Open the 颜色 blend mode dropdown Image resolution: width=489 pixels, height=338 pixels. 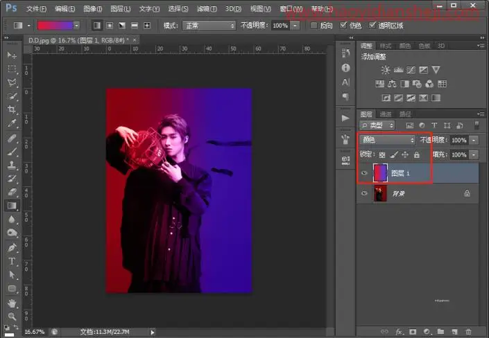coord(387,140)
